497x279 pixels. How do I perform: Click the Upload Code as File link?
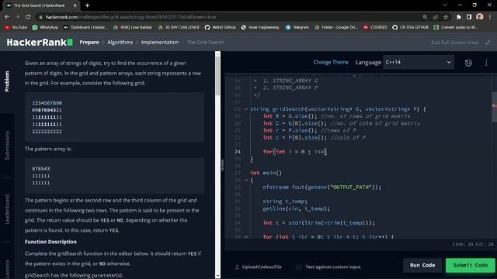pos(258,267)
